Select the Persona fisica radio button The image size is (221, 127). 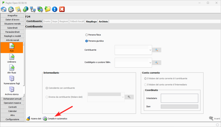click(87, 35)
